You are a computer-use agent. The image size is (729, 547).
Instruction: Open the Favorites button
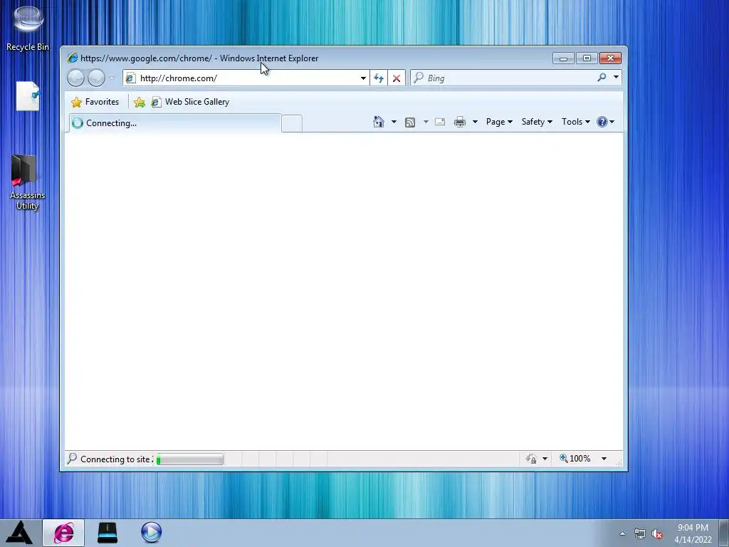click(95, 102)
